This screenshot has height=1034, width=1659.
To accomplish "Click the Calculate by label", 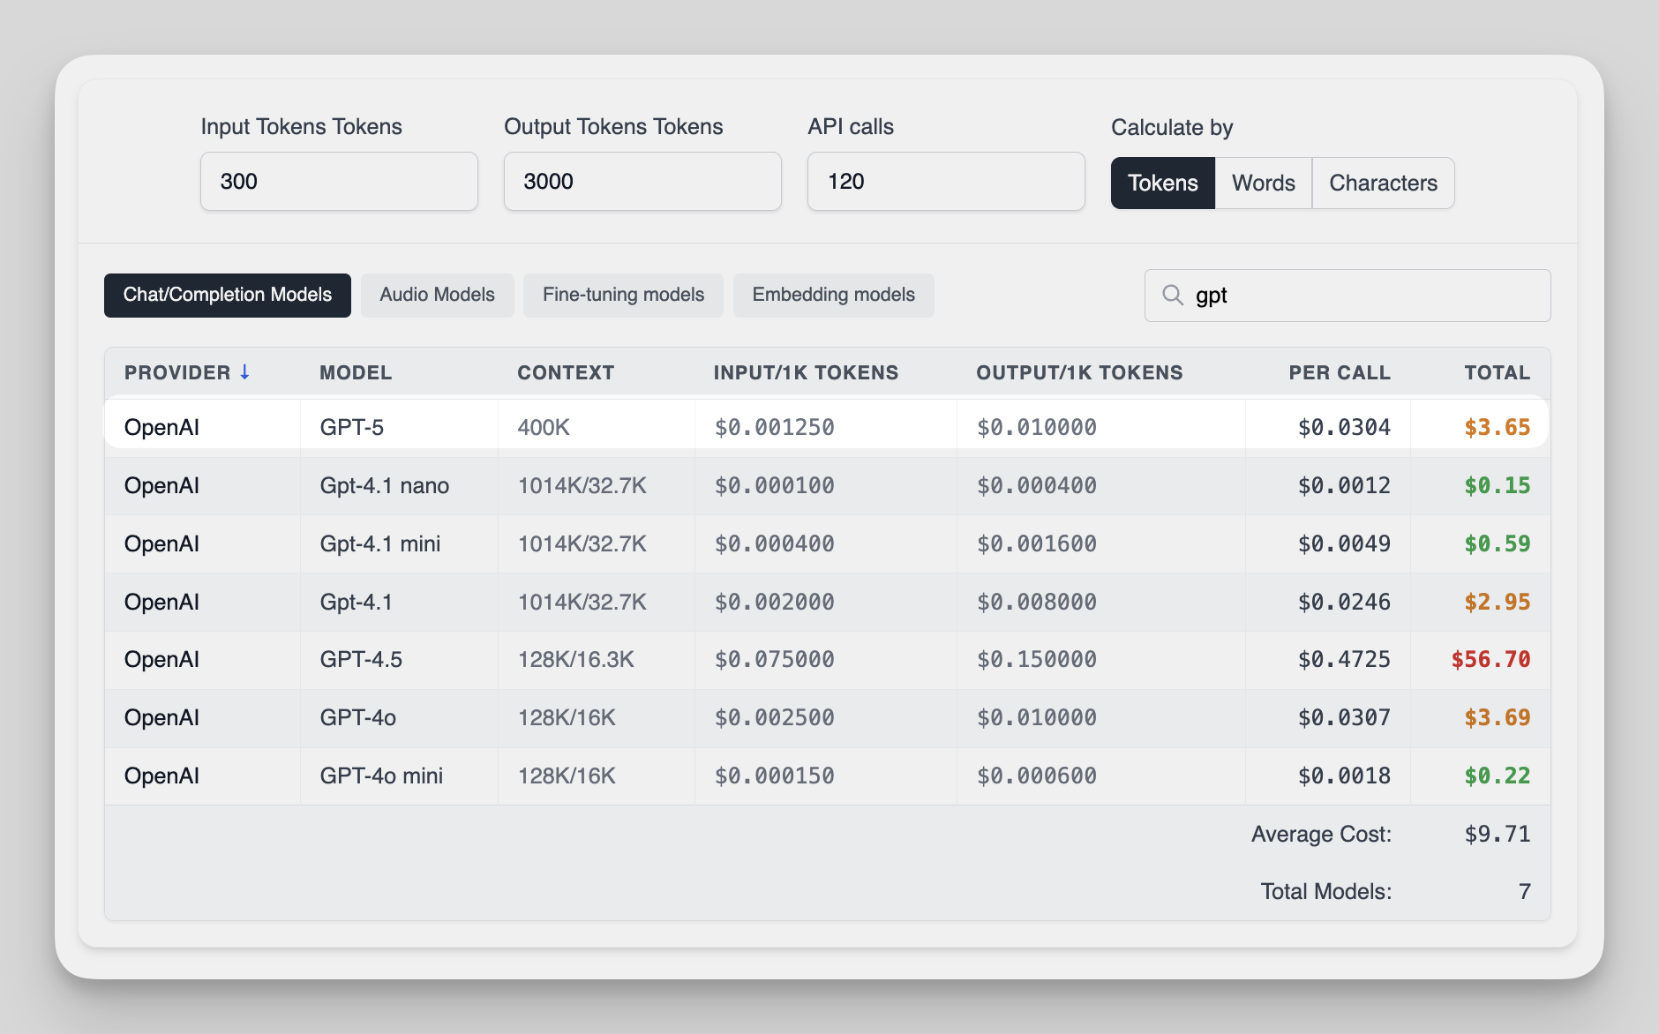I will tap(1172, 127).
